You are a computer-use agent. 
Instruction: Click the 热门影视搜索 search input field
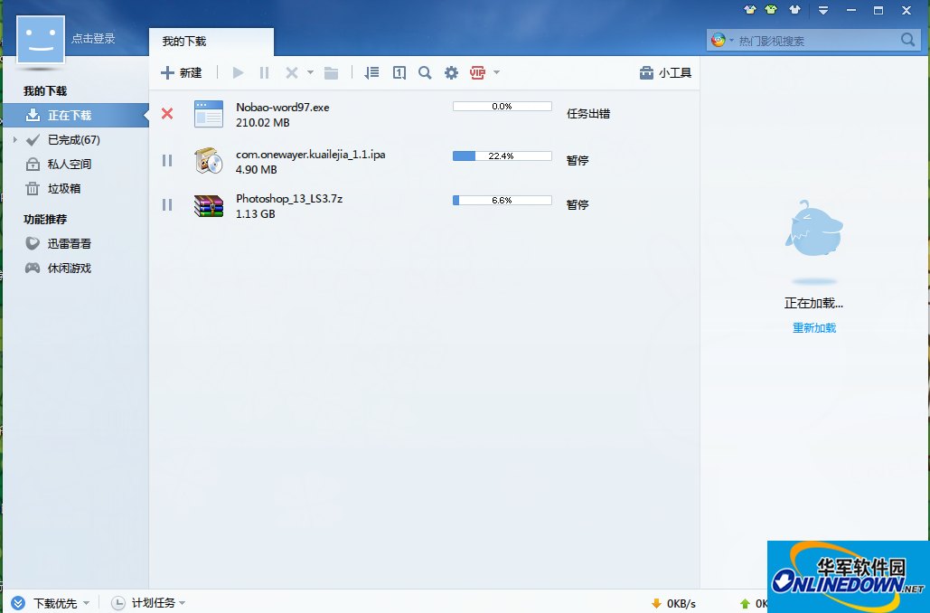[x=813, y=41]
